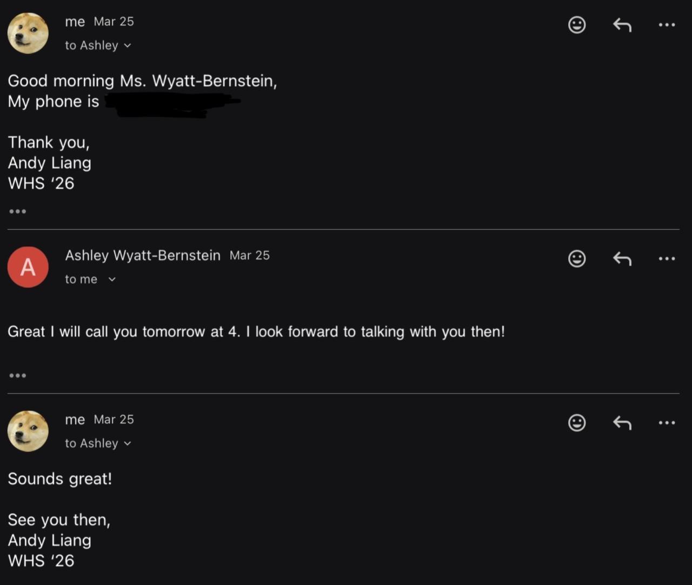React with emoji to Ashley's message

coord(577,258)
